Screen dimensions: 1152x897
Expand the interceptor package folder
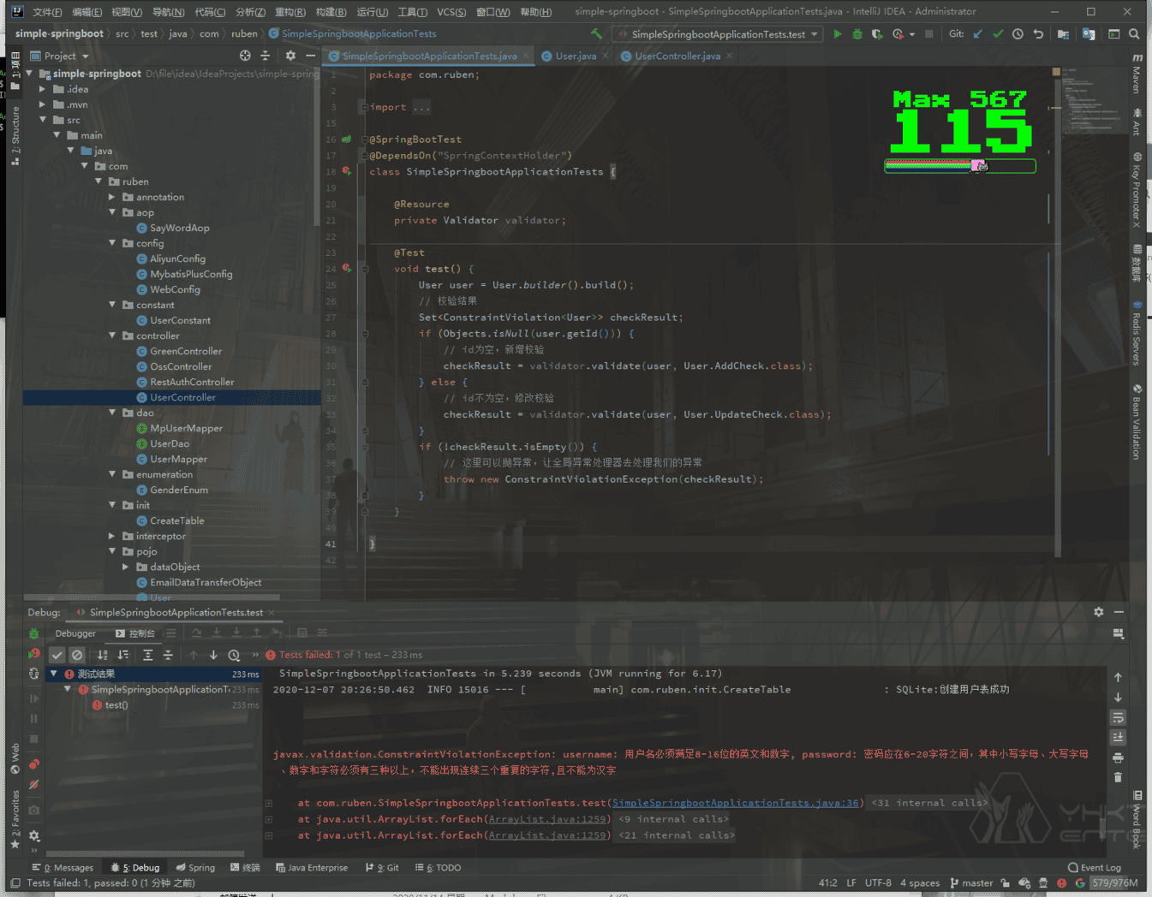[112, 536]
